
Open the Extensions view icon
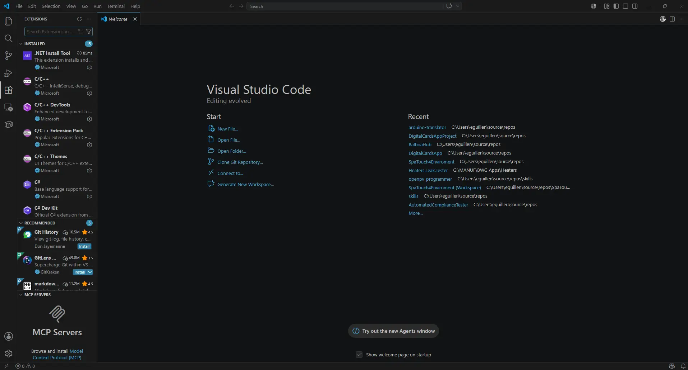click(8, 90)
